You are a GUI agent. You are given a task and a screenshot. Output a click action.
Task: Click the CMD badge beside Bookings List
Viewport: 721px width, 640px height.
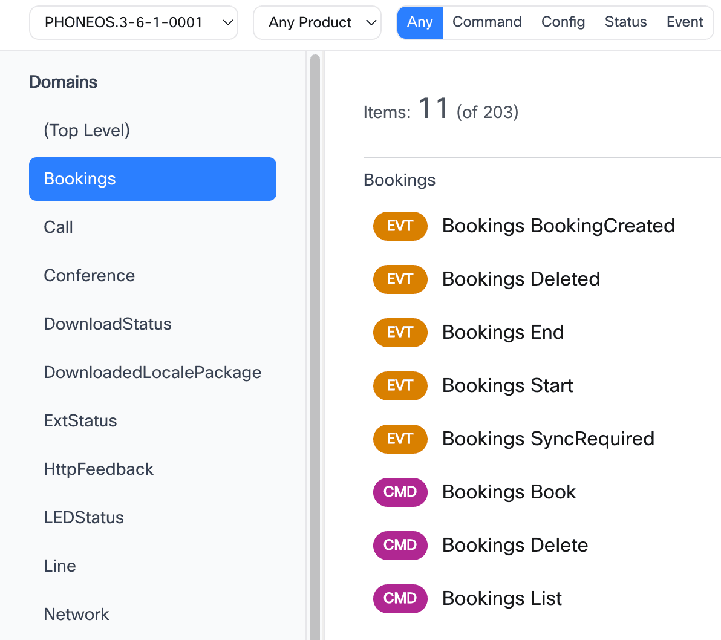click(x=400, y=598)
